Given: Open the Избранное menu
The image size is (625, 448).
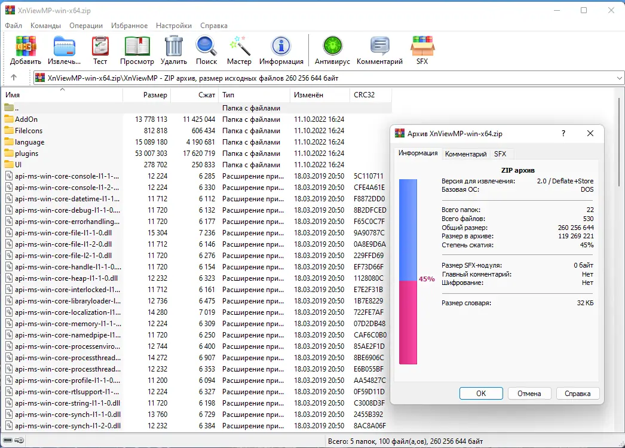Looking at the screenshot, I should pyautogui.click(x=129, y=26).
